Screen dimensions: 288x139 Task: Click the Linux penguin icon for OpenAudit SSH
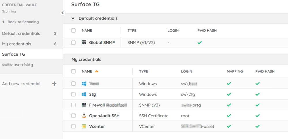84,116
